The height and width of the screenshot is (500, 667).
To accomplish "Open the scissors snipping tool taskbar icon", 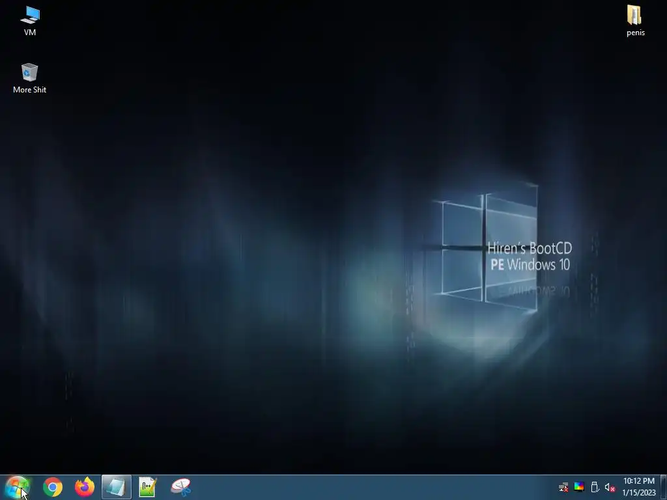I will [x=181, y=487].
